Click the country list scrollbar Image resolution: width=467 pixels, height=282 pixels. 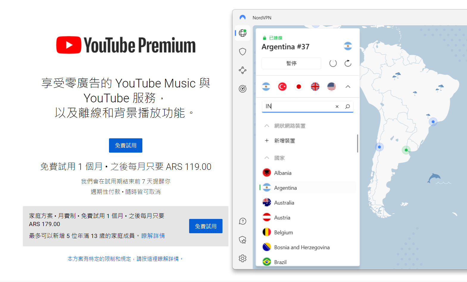(x=357, y=143)
